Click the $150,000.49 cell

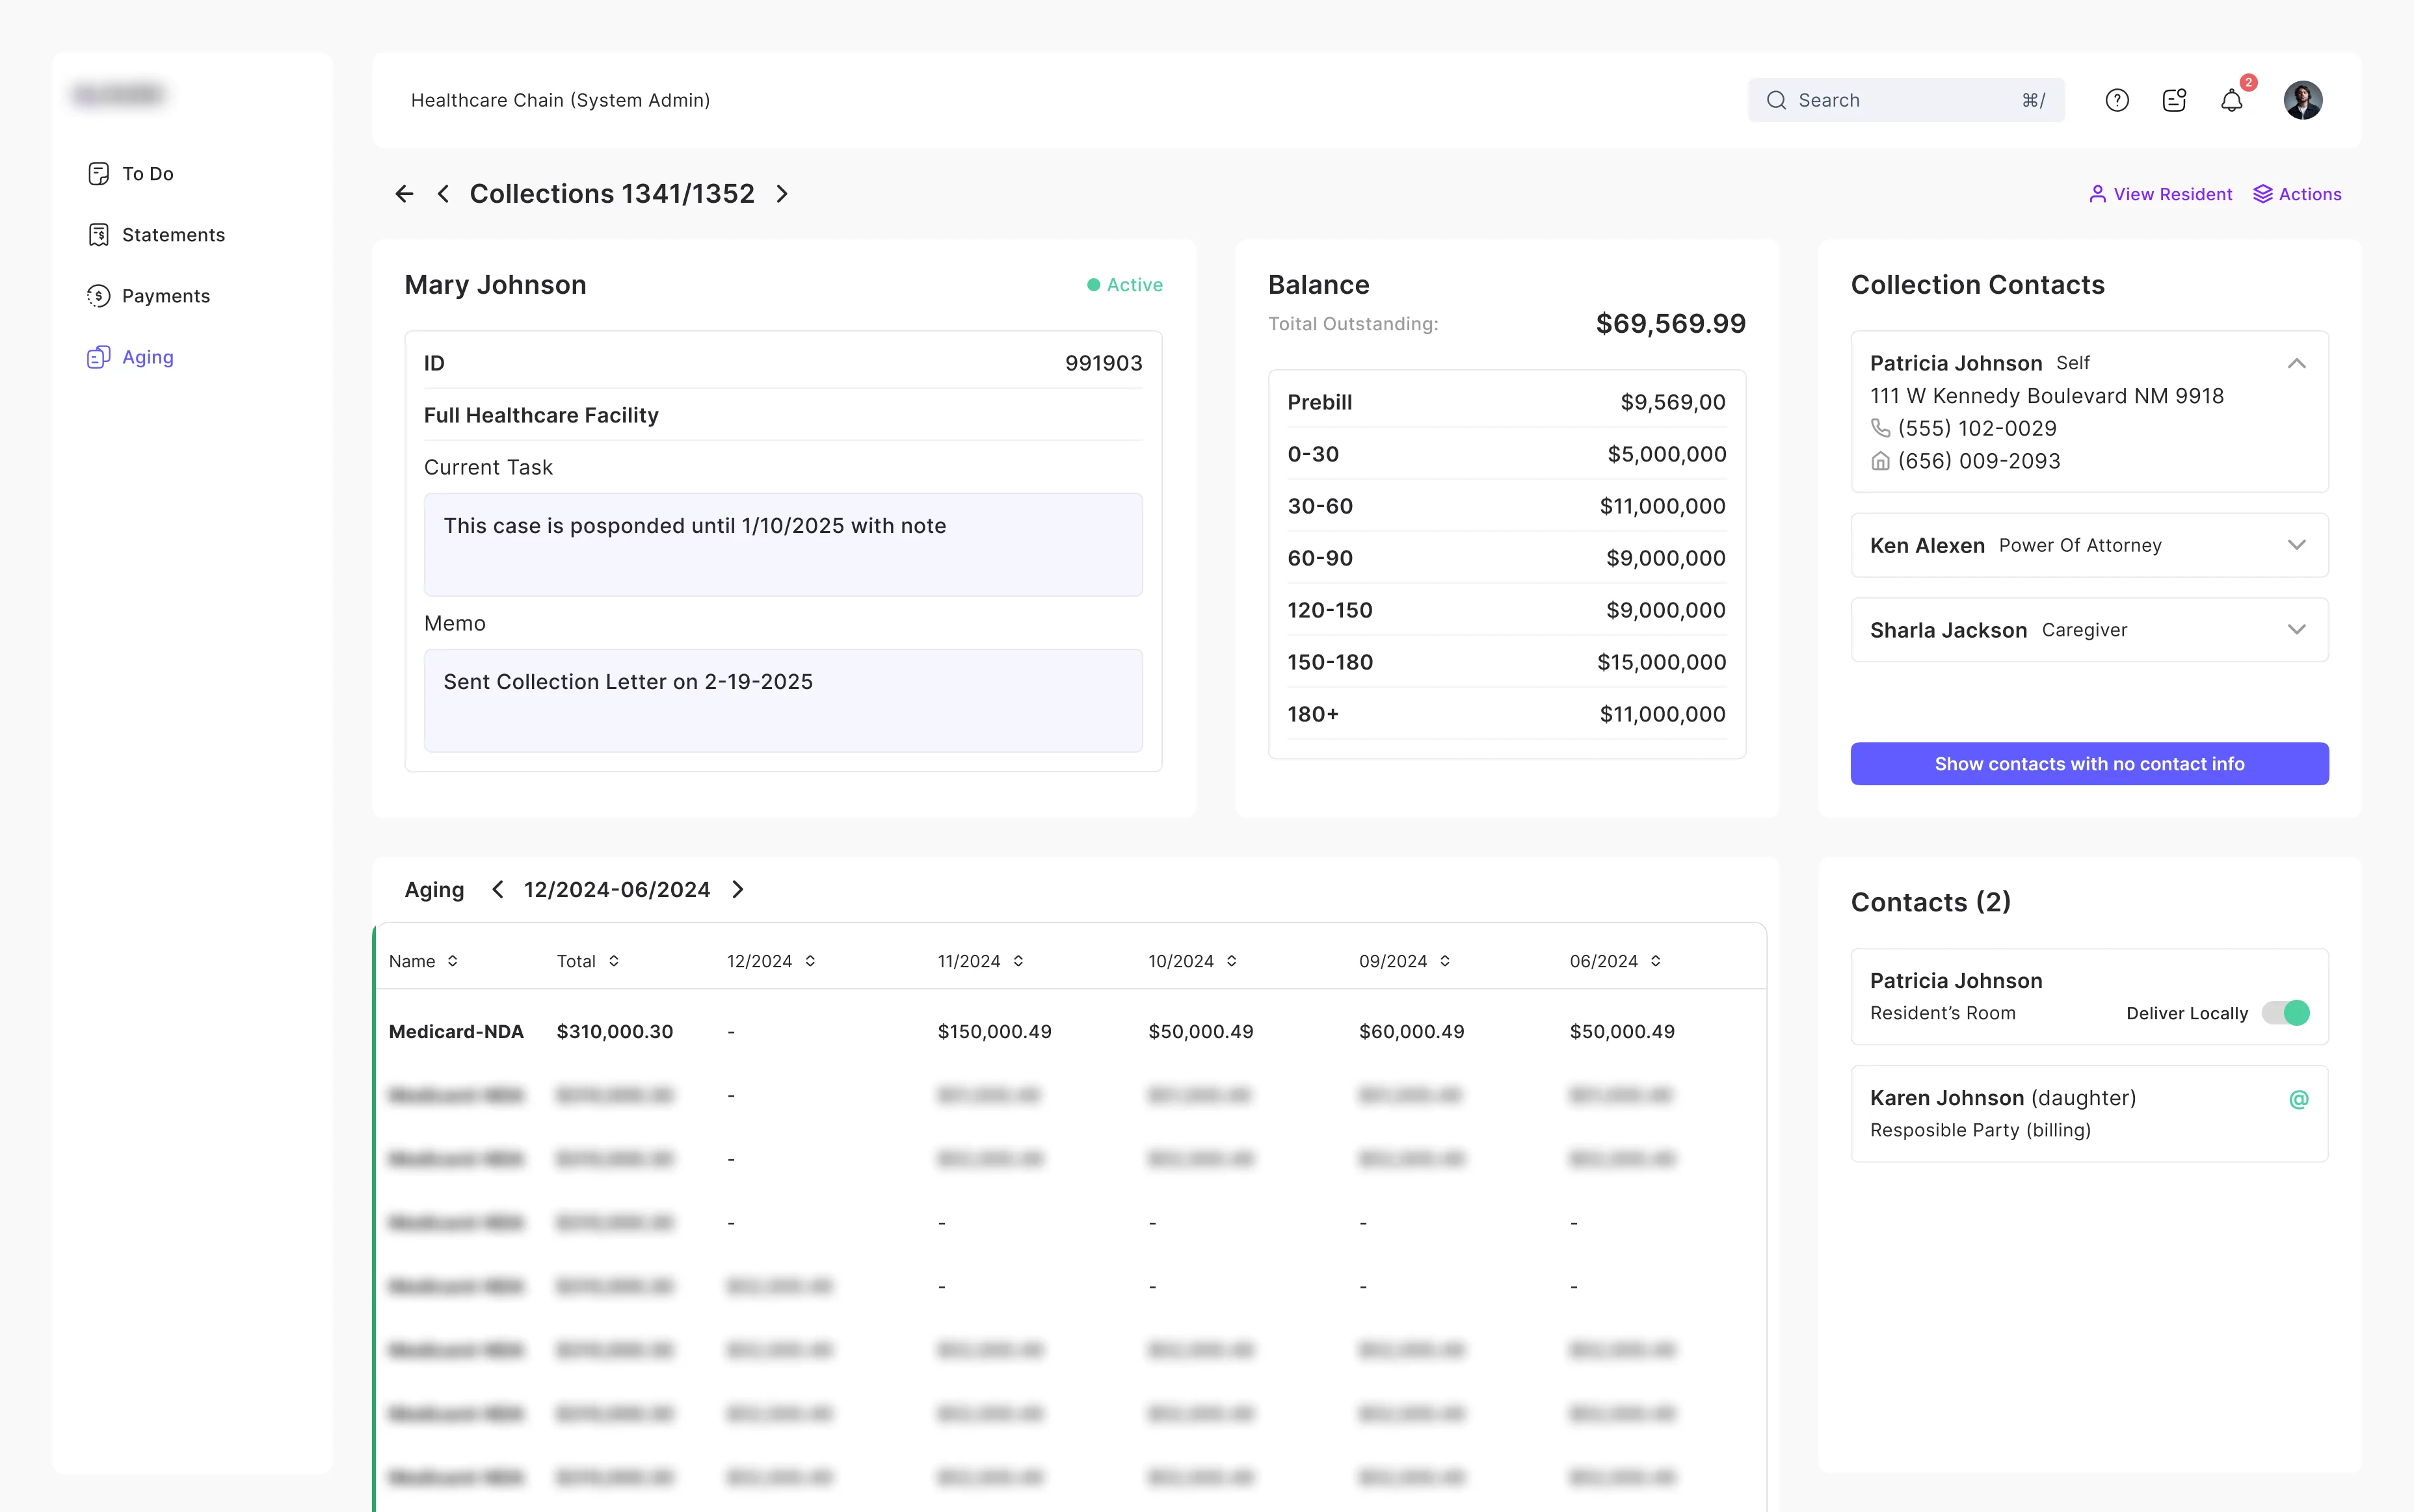tap(994, 1031)
